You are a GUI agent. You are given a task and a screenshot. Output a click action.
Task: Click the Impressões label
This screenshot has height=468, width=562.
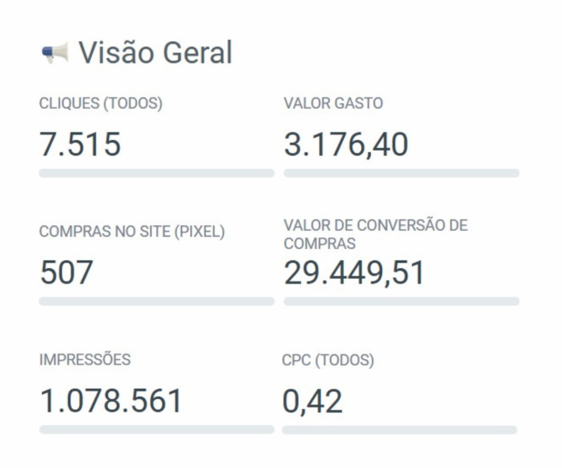coord(85,360)
